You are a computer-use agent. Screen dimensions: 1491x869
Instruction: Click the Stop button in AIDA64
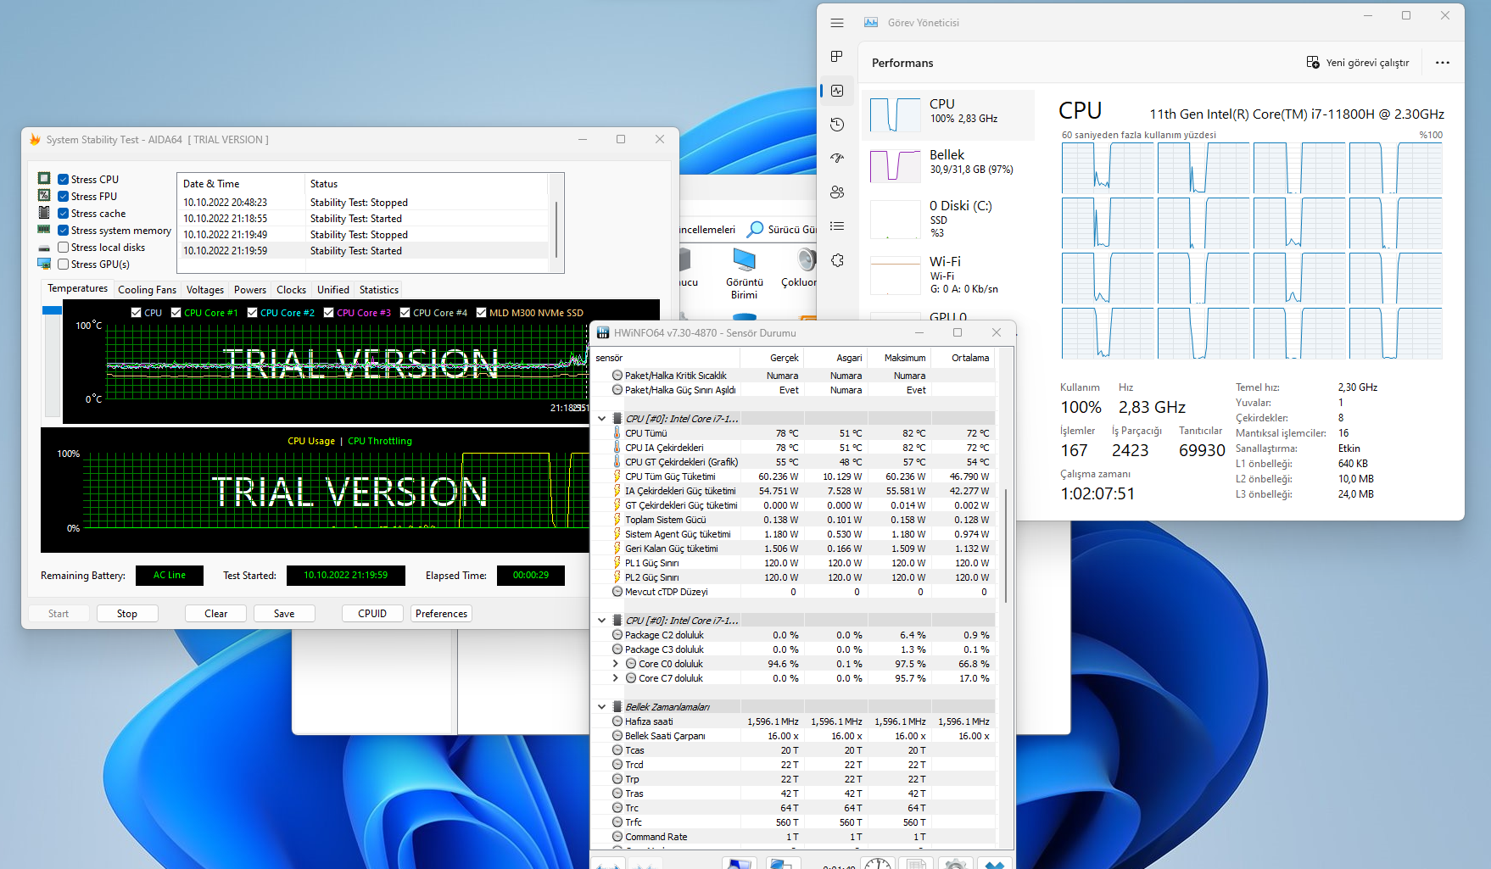(127, 614)
